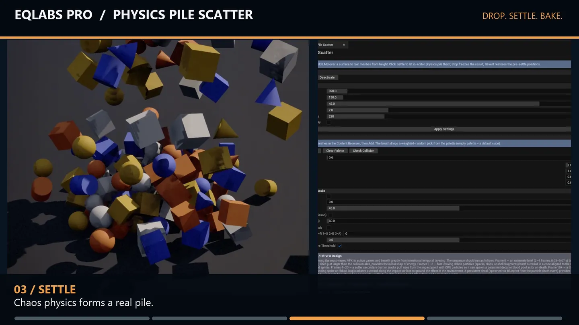Click the slider showing 130.0
Screen dimensions: 579x325
coord(449,97)
